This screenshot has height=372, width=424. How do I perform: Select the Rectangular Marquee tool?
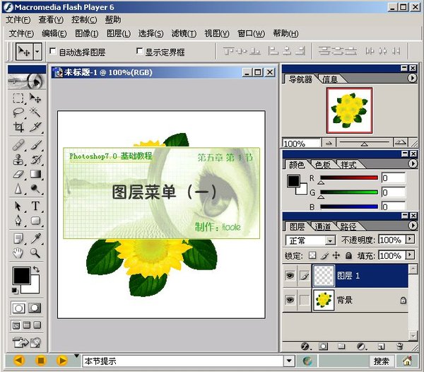coord(18,98)
